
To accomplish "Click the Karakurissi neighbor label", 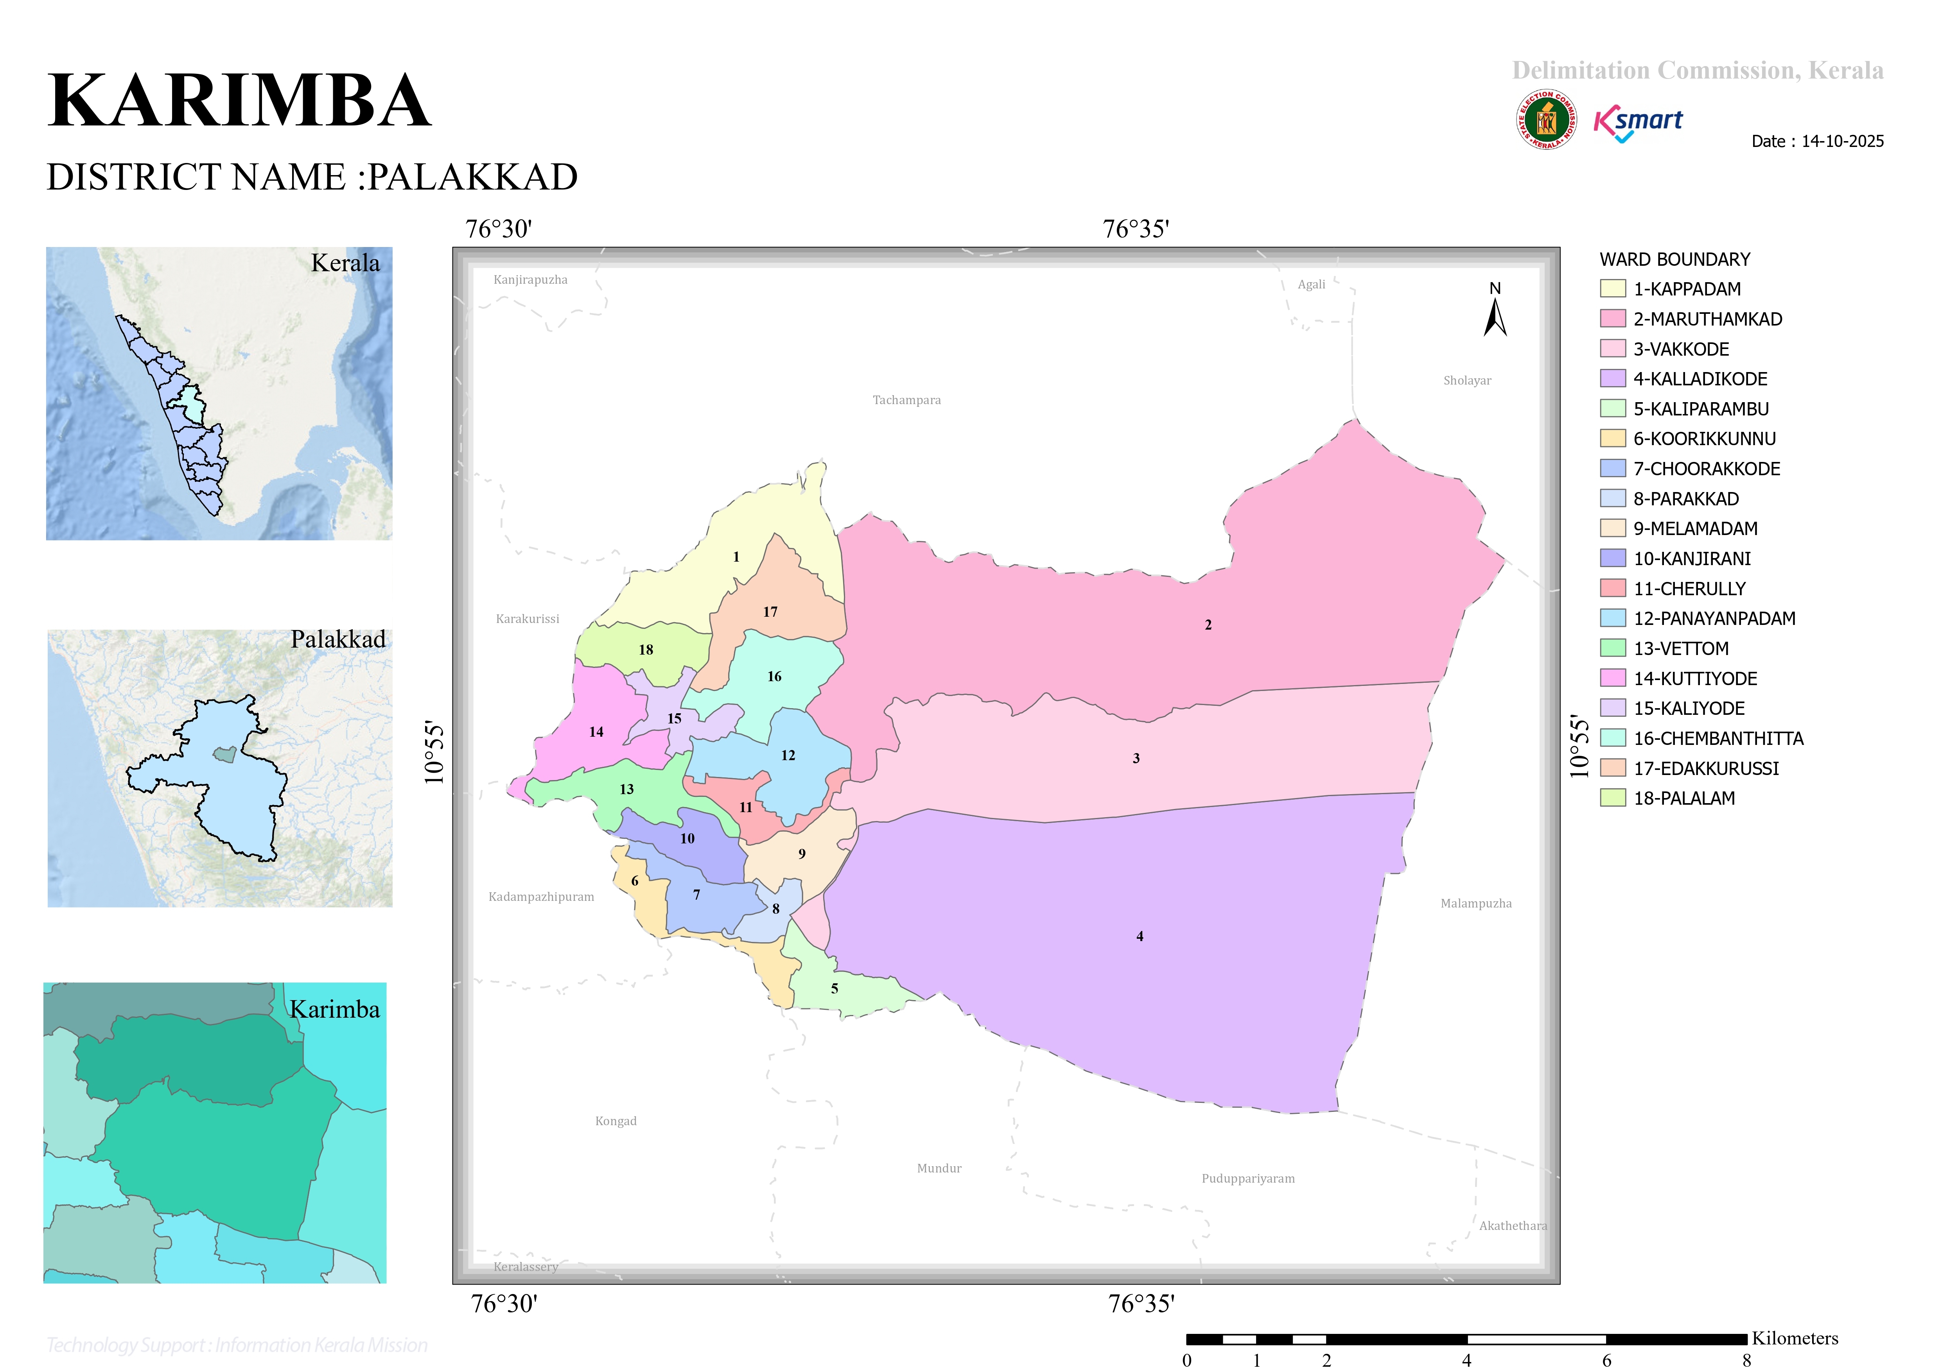I will click(x=527, y=619).
